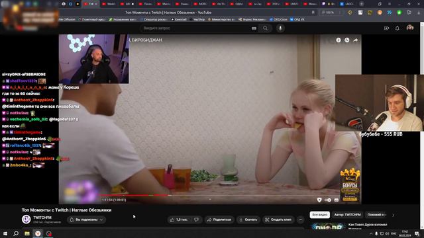Click the microphone icon in the system tray
The width and height of the screenshot is (424, 238).
376,233
